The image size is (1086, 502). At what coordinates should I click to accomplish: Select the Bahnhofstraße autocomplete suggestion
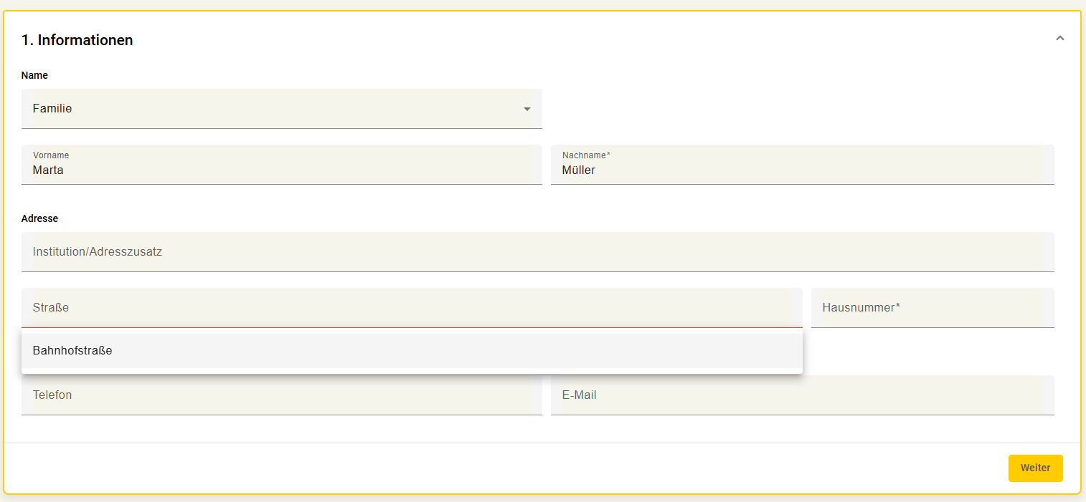click(x=412, y=351)
